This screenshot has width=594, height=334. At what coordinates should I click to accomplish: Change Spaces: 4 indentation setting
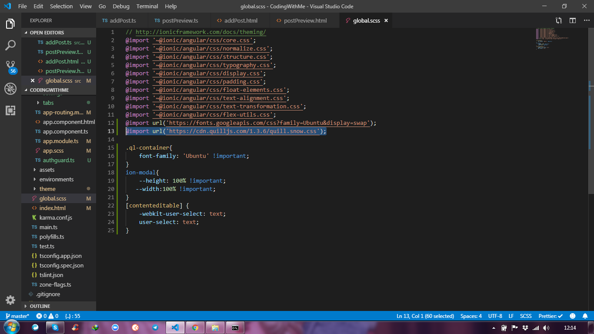471,316
